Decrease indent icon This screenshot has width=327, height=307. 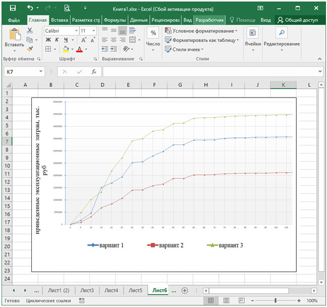(105, 49)
